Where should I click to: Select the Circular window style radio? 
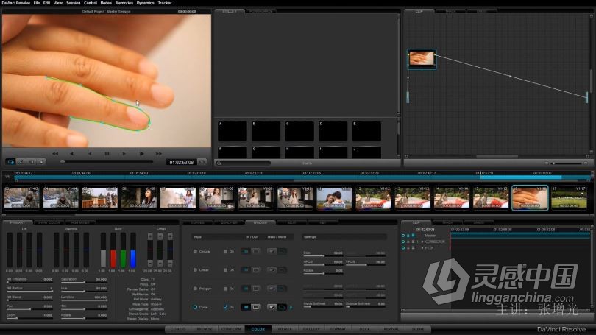click(196, 251)
